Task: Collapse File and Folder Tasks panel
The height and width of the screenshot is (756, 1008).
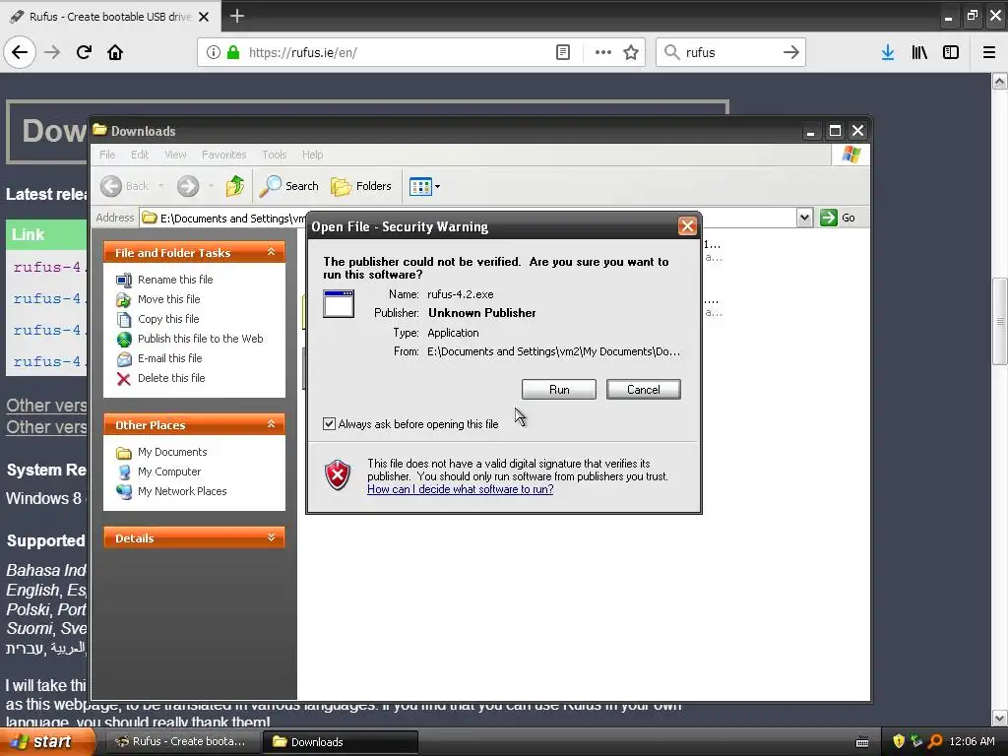Action: click(272, 252)
